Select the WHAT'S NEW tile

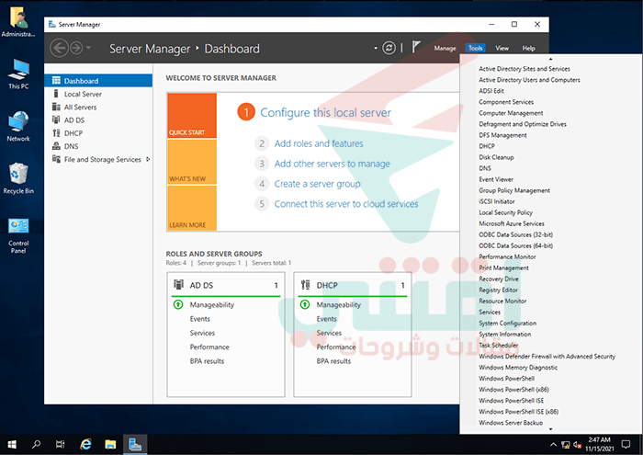coord(192,162)
